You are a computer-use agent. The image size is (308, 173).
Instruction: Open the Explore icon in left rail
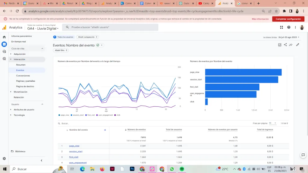4,51
